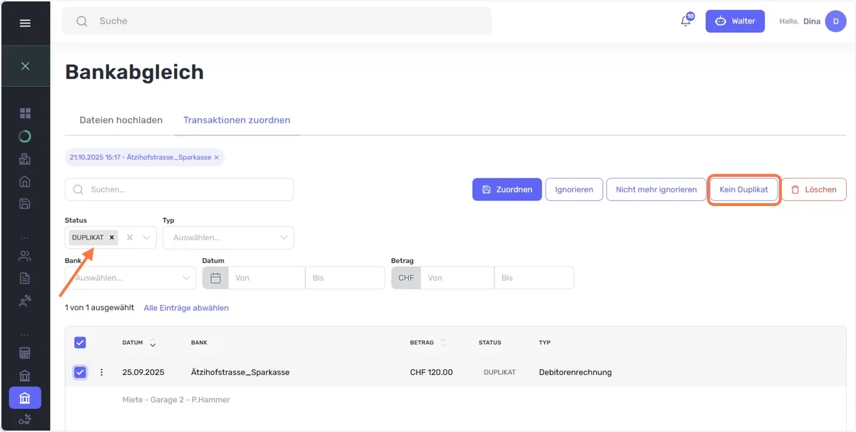The width and height of the screenshot is (856, 432).
Task: Click the Nicht mehr ignorieren button
Action: pos(656,190)
